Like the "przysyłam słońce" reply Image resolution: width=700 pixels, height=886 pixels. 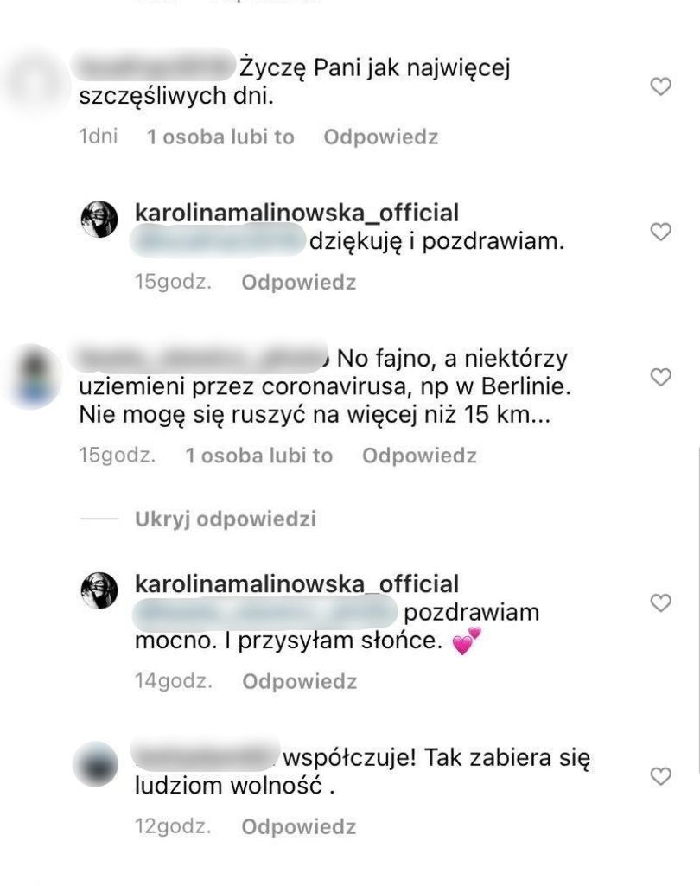660,602
